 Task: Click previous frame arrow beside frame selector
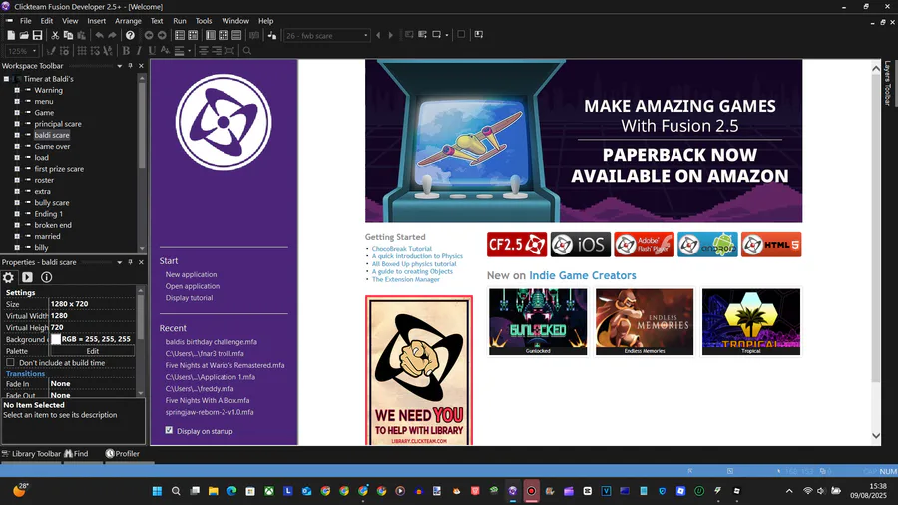[x=378, y=36]
